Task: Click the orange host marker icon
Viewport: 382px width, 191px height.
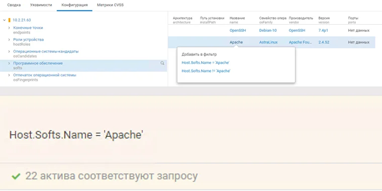Action: tap(9, 20)
